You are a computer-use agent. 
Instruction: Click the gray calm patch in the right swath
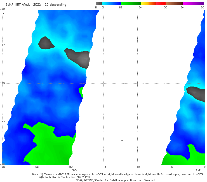click(197, 93)
